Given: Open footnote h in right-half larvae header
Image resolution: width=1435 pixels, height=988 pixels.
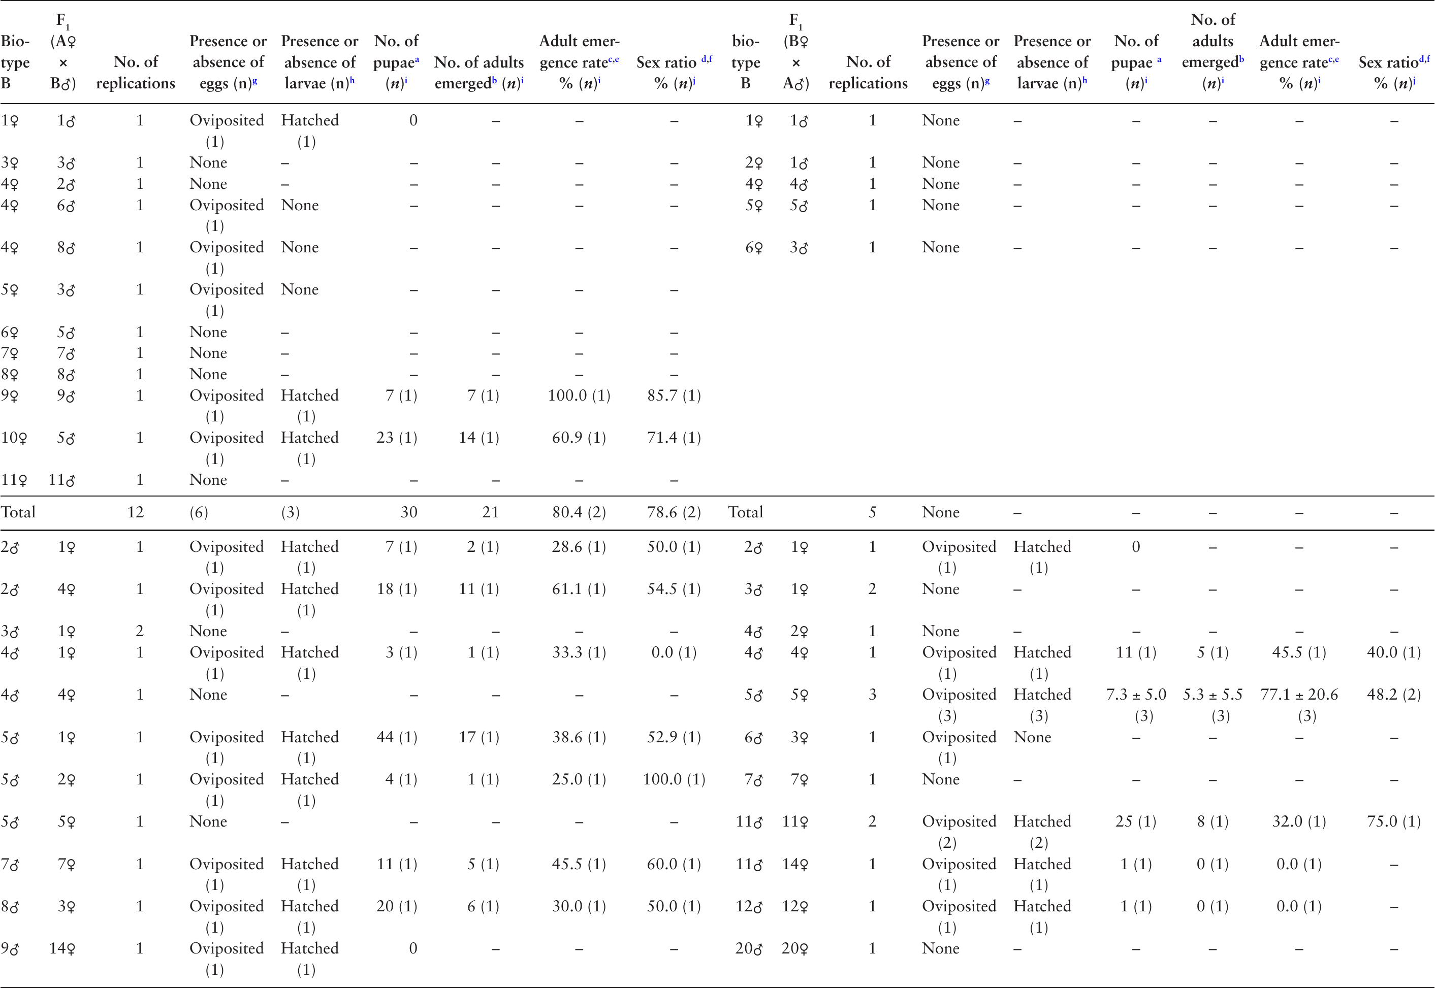Looking at the screenshot, I should coord(1085,81).
